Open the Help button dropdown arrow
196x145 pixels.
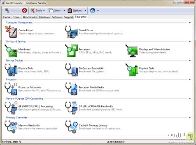98,11
